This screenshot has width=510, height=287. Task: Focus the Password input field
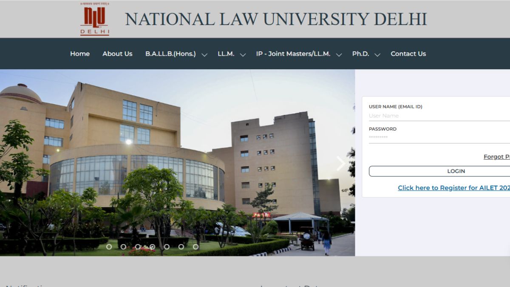pyautogui.click(x=439, y=138)
